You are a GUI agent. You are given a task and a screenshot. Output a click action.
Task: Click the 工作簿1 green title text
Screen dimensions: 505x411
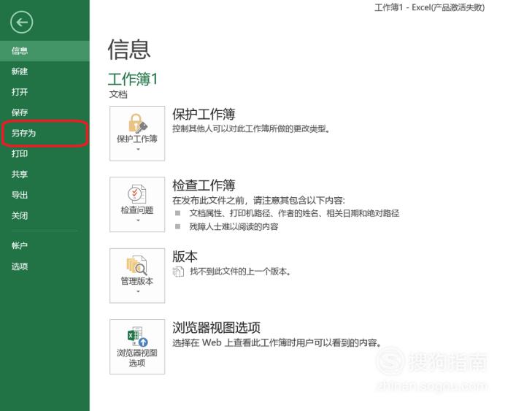point(133,79)
